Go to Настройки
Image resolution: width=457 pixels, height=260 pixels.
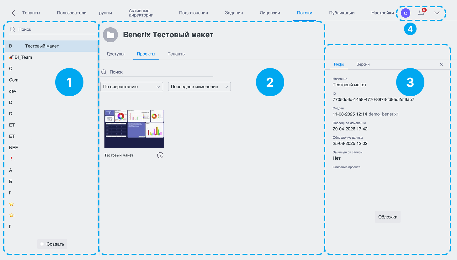click(383, 13)
